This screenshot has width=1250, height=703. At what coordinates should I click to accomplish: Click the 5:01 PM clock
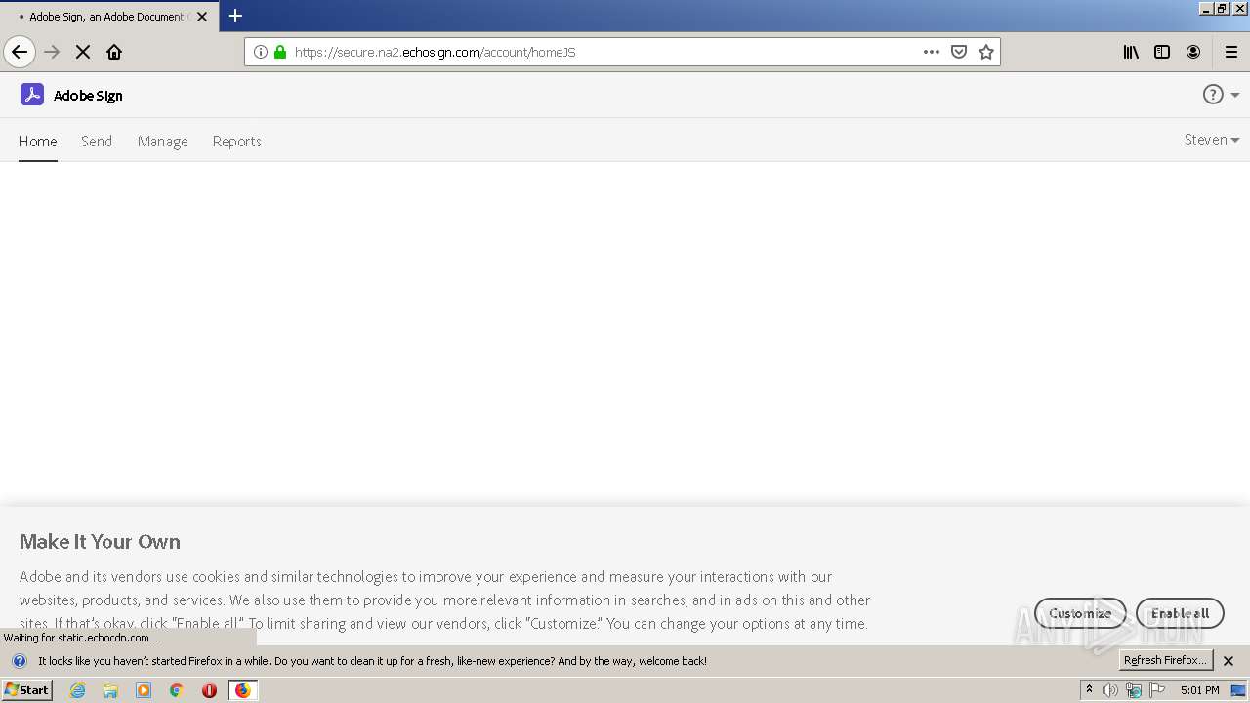1199,690
